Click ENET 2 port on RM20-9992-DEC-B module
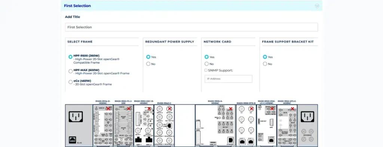The image size is (383, 147). (149, 140)
